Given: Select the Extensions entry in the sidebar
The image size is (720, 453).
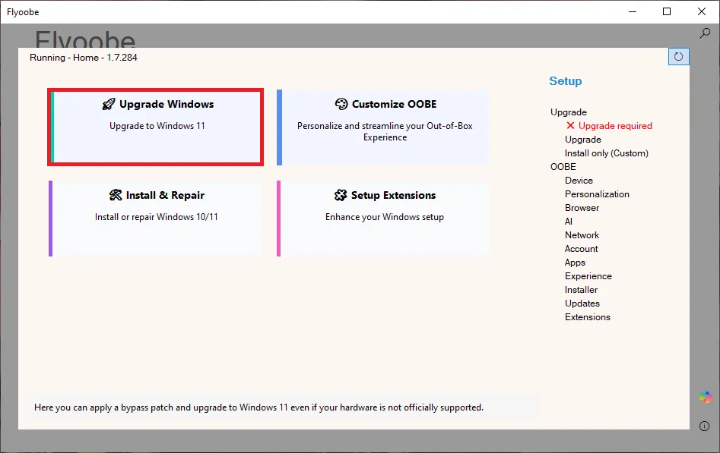Looking at the screenshot, I should click(x=587, y=317).
